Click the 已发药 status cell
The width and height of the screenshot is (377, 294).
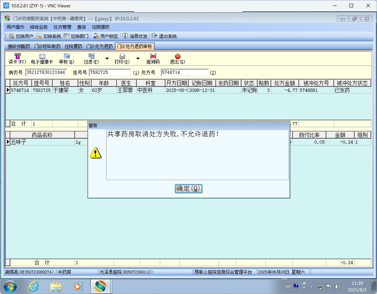point(352,90)
